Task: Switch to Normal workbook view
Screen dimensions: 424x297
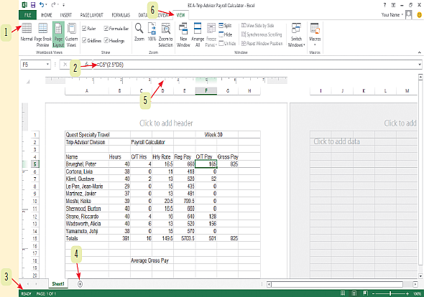Action: coord(27,32)
